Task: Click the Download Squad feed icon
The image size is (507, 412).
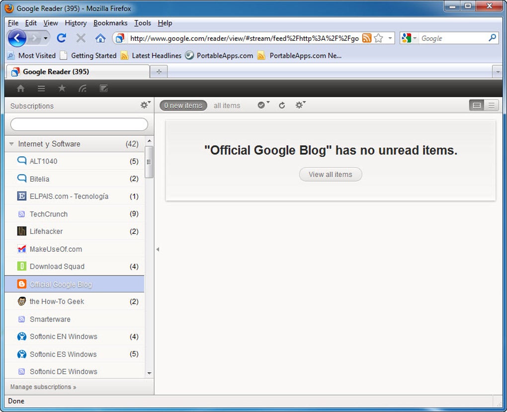Action: [21, 266]
